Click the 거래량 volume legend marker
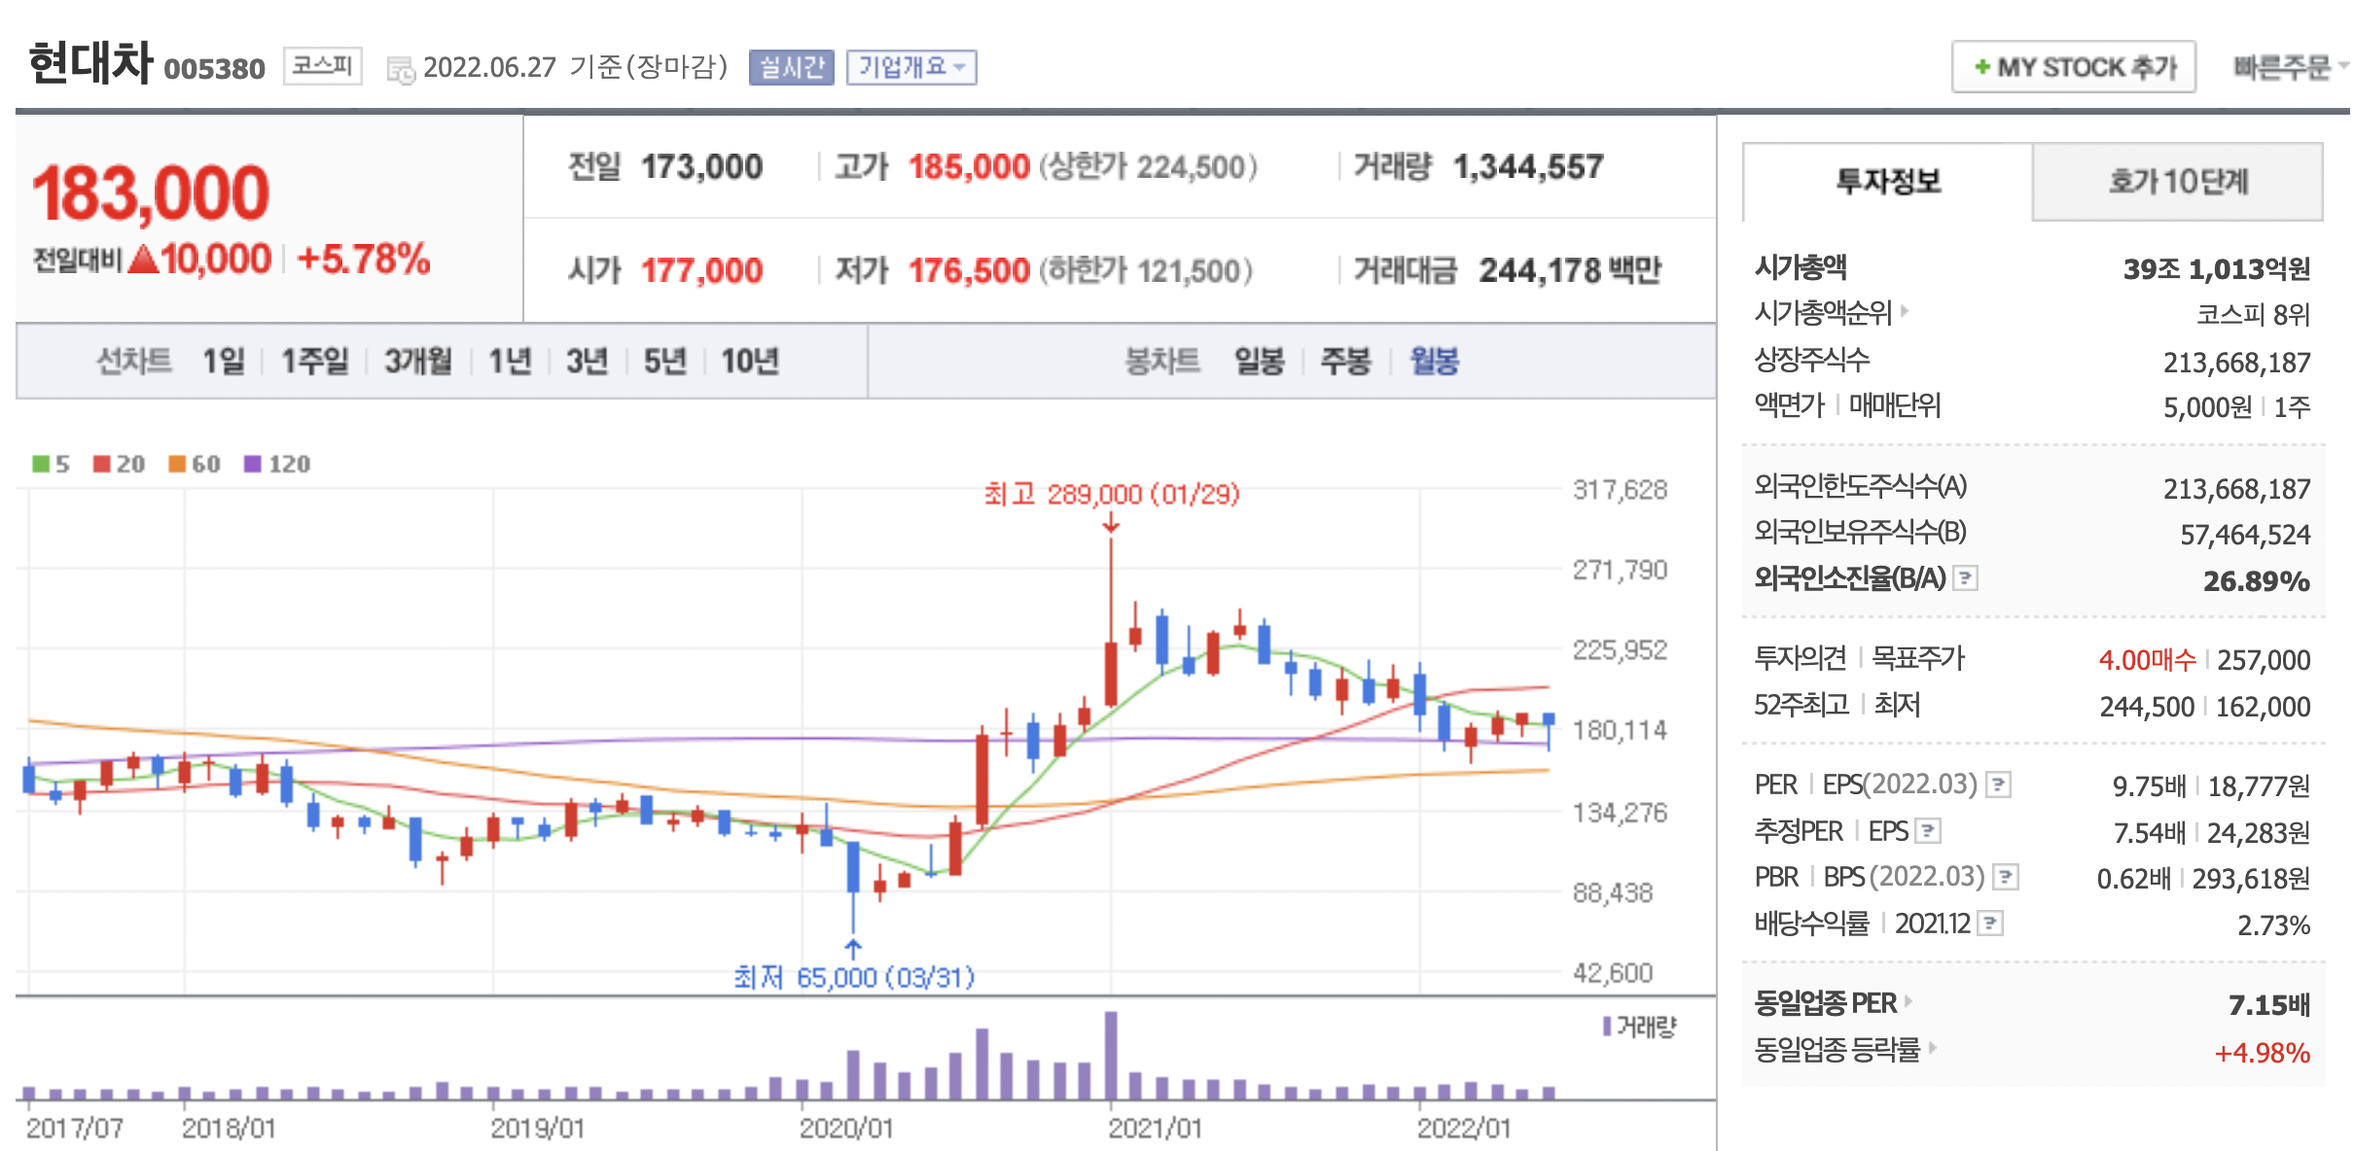2354x1151 pixels. 1607,1027
